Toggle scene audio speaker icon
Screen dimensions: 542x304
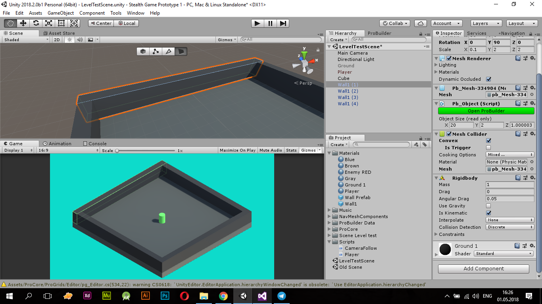tap(80, 40)
